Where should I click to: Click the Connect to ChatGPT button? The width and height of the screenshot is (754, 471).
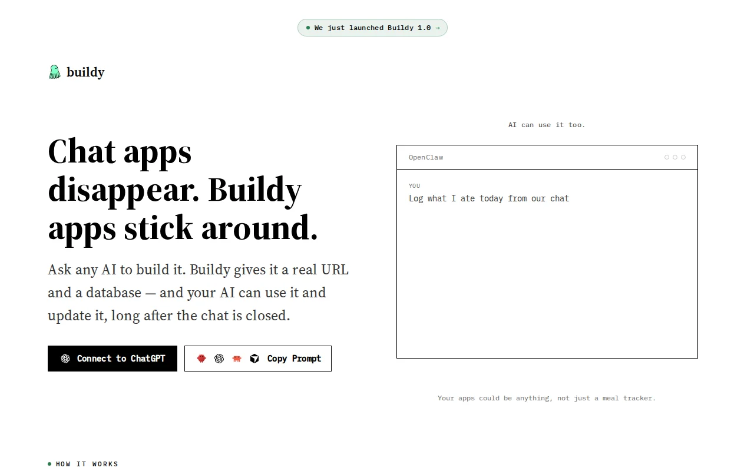[x=113, y=359]
